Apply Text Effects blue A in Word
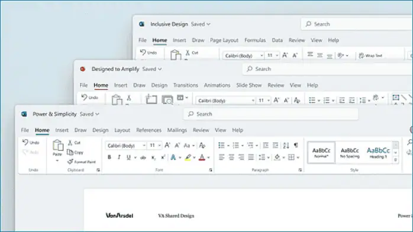 click(173, 157)
